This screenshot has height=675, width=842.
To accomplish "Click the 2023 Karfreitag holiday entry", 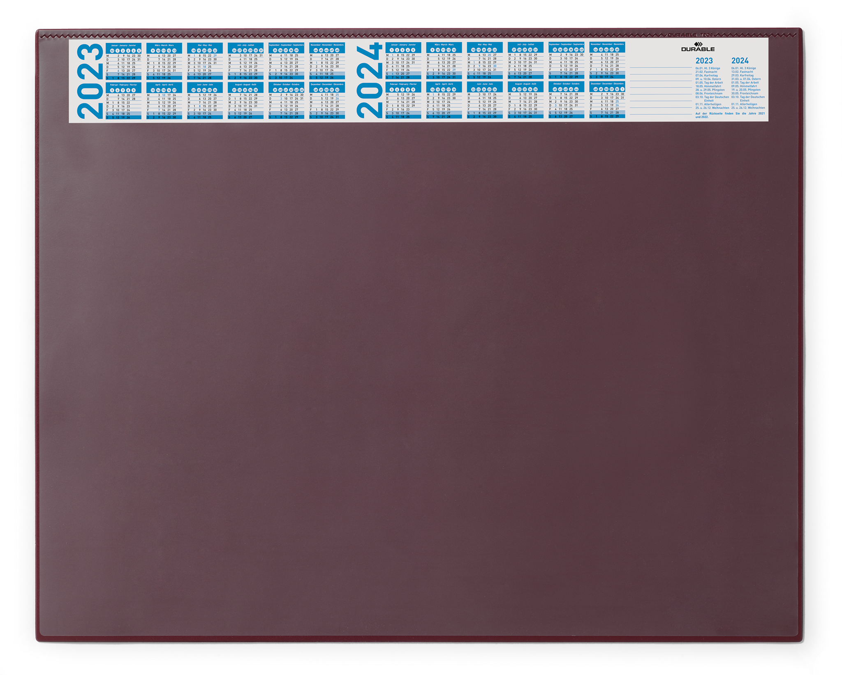I will pyautogui.click(x=706, y=76).
